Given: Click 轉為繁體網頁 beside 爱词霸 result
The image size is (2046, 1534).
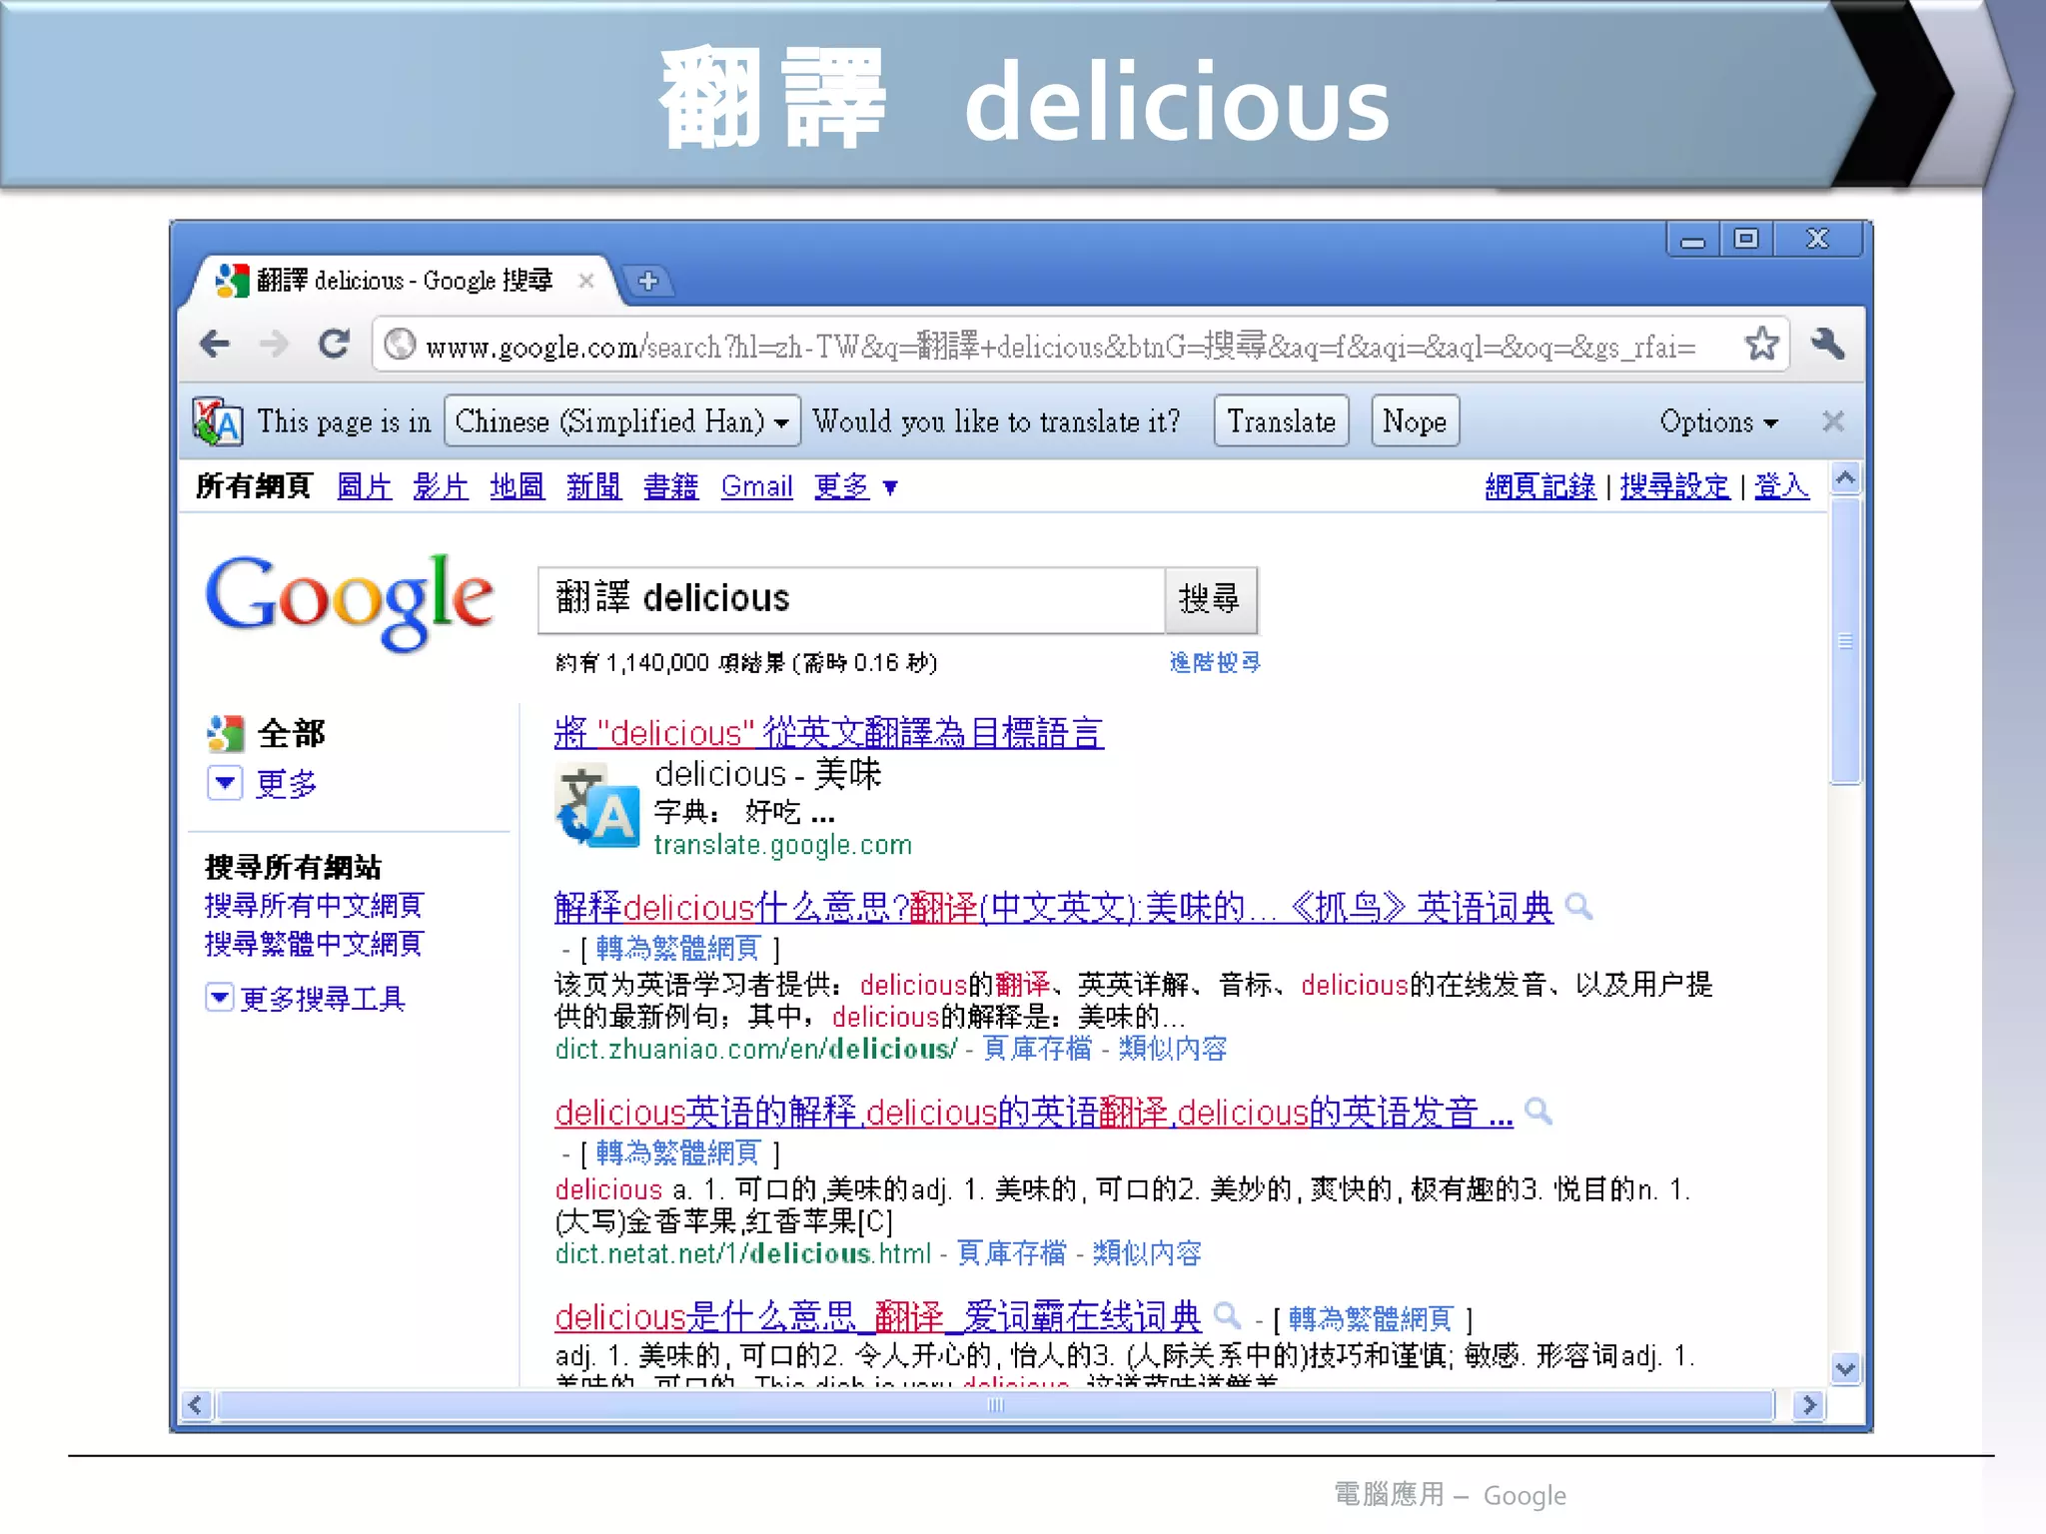Looking at the screenshot, I should (1370, 1319).
